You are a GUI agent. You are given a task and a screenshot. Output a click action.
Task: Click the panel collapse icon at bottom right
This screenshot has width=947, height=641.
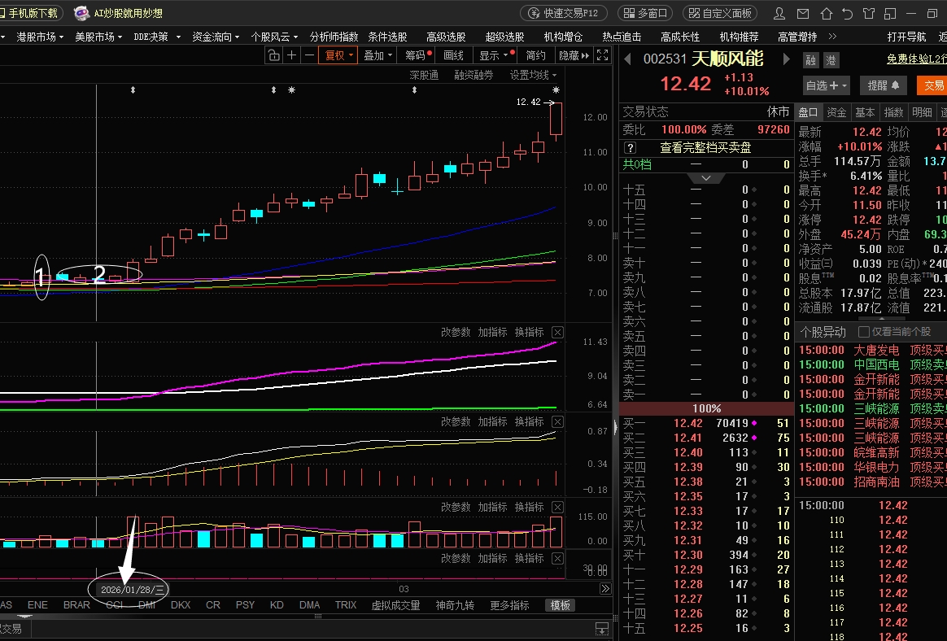click(602, 628)
